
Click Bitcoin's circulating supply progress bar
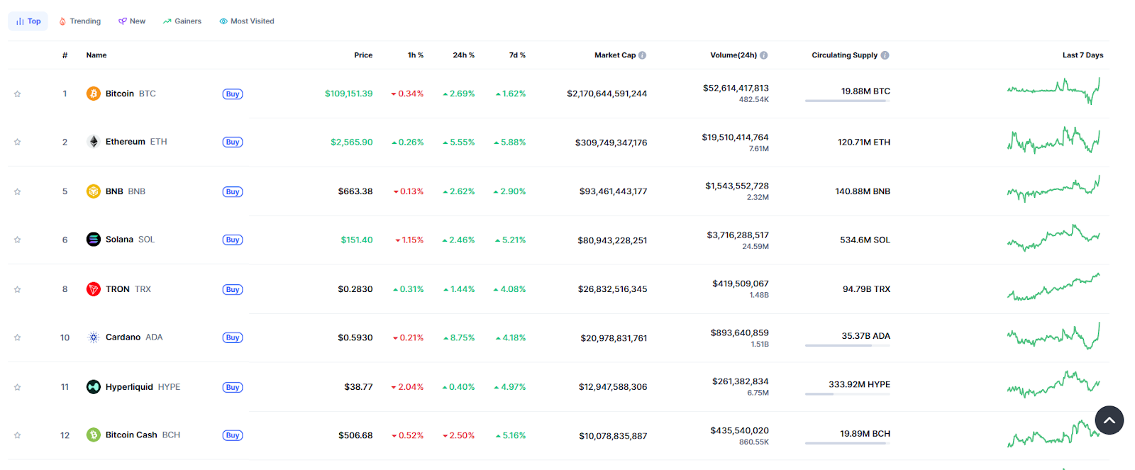[848, 101]
